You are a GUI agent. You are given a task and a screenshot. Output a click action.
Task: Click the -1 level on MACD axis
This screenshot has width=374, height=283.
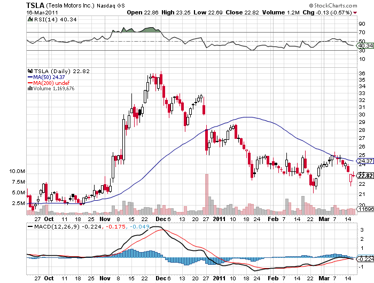point(361,267)
